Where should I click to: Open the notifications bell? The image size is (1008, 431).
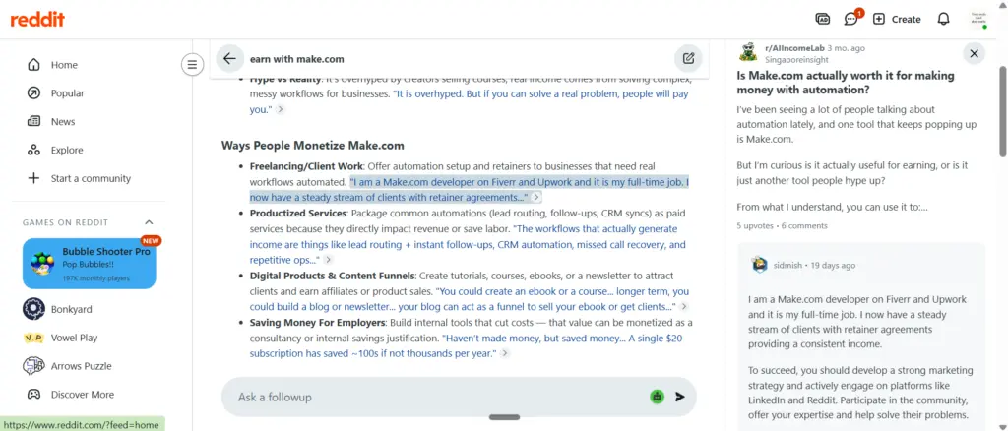tap(943, 19)
